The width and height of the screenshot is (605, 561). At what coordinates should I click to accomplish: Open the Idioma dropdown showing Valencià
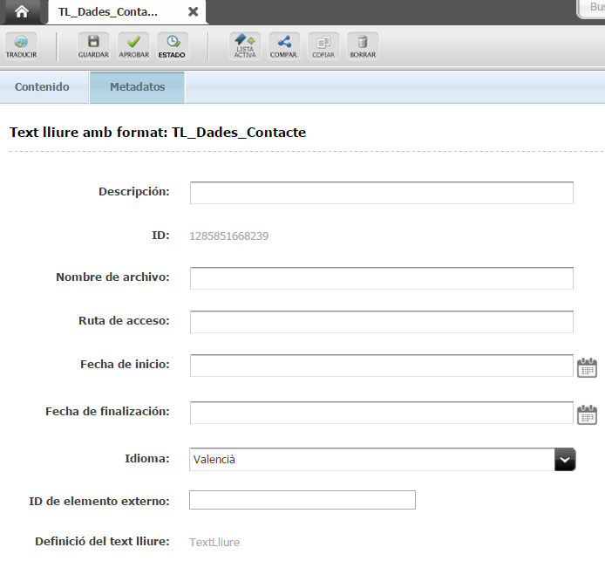pos(383,460)
